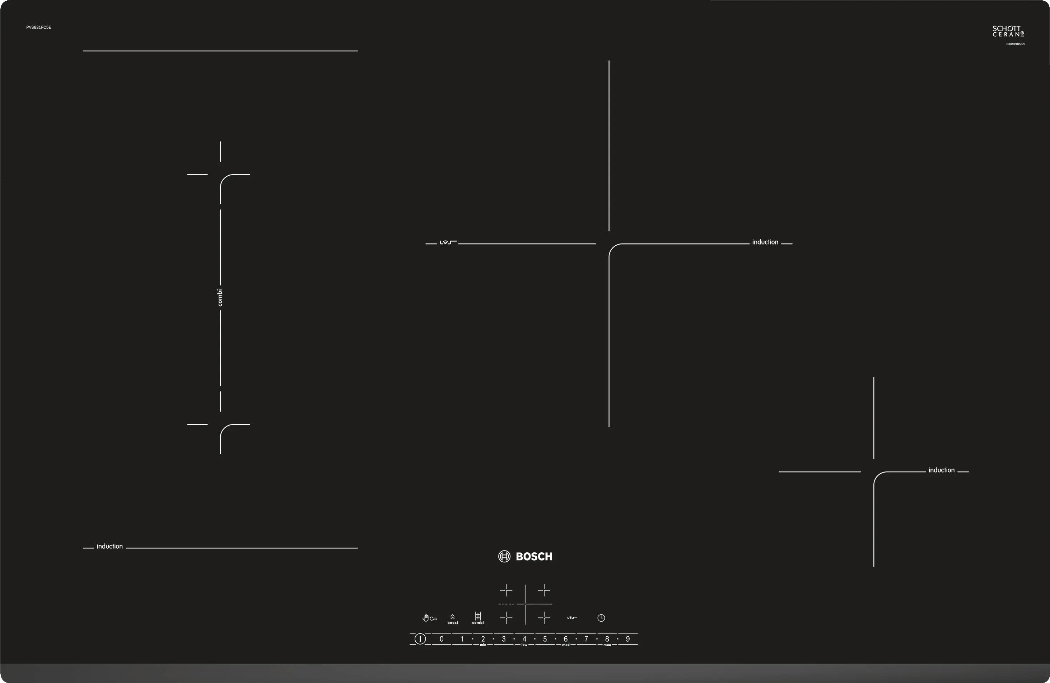Choose power level 6 (med)
This screenshot has width=1050, height=683.
click(x=566, y=639)
